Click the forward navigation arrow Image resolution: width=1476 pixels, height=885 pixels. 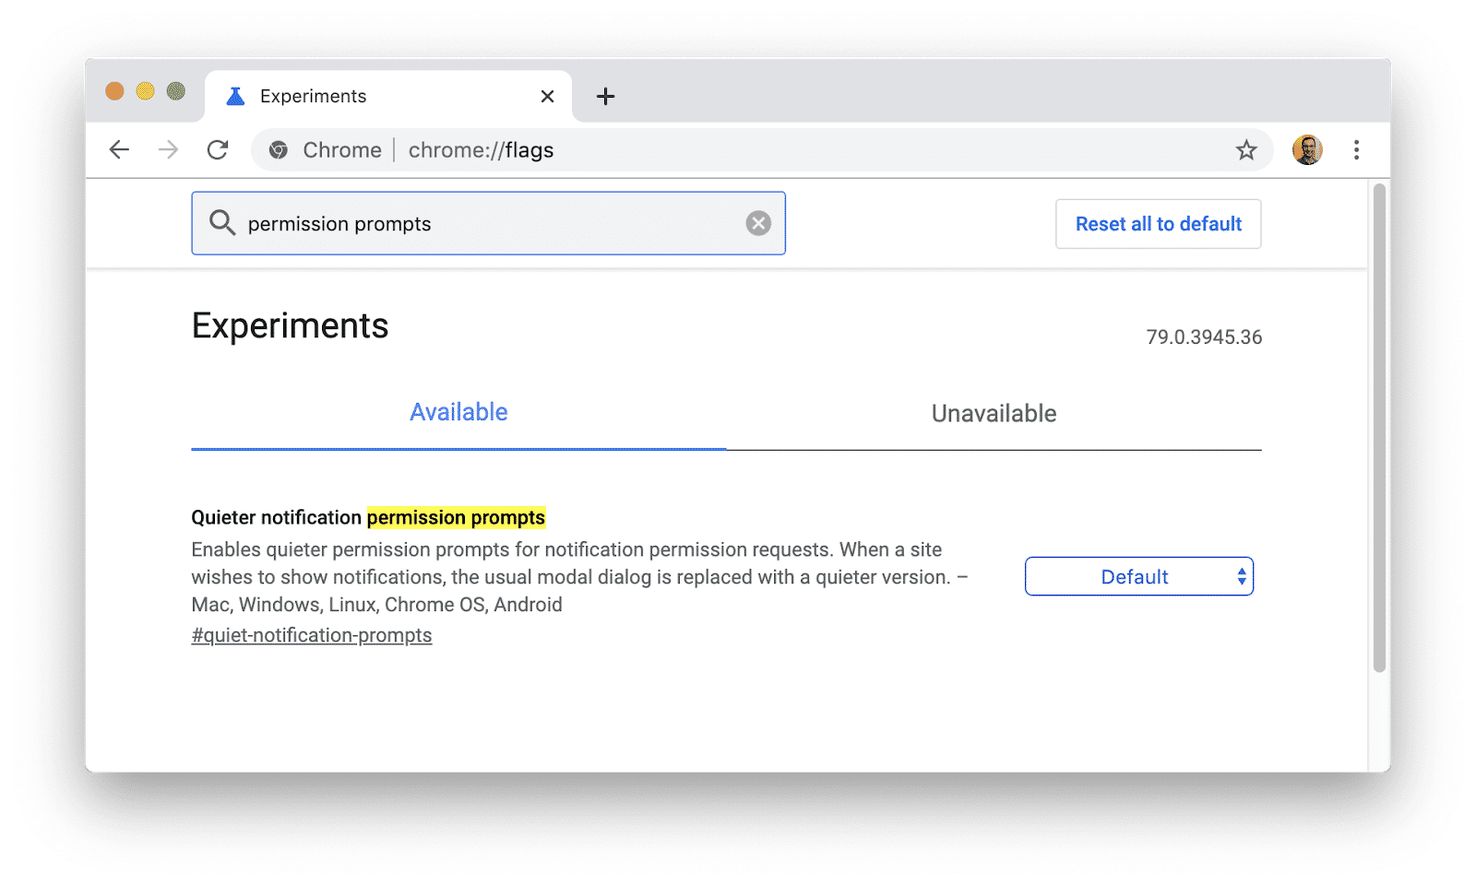[168, 150]
